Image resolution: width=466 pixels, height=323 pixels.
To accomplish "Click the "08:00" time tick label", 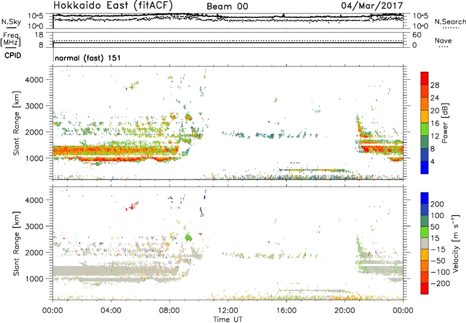I will (x=170, y=311).
